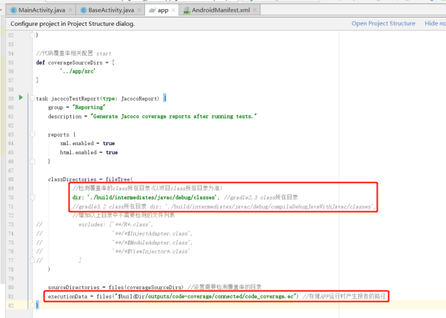
Task: Click the '../app/src' string
Action: 77,72
